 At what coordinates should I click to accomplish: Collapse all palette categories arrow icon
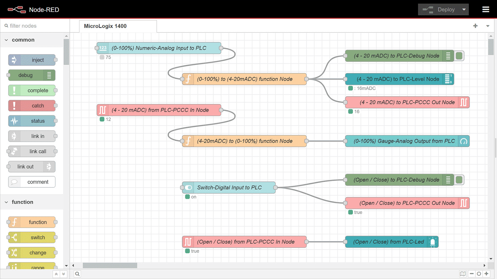coord(56,274)
